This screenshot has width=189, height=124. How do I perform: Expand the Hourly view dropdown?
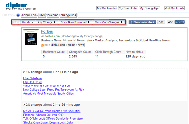(28, 22)
